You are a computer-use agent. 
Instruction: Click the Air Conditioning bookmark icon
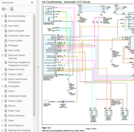click(x=6, y=16)
